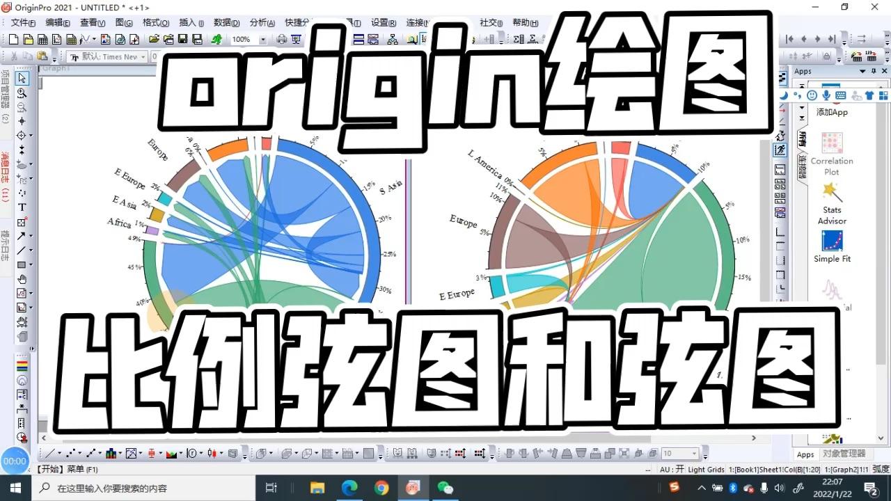
Task: Pin the Apps panel with pushpin
Action: click(873, 71)
